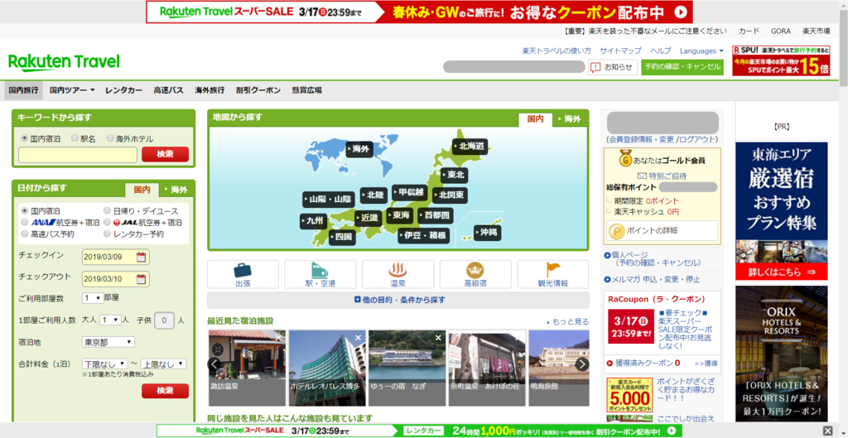Click 検索 button in keyword search
848x438 pixels.
point(165,154)
